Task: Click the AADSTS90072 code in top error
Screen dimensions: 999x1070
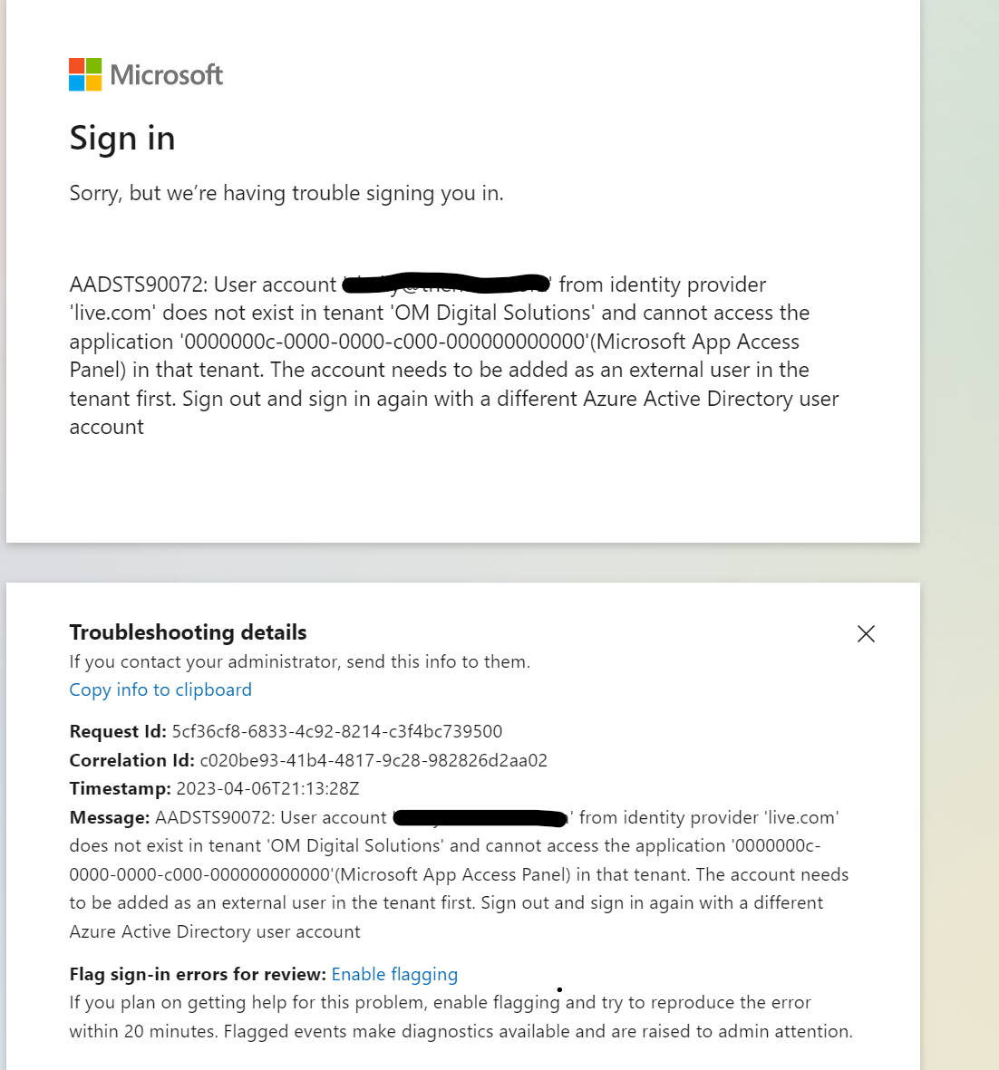Action: click(x=139, y=284)
